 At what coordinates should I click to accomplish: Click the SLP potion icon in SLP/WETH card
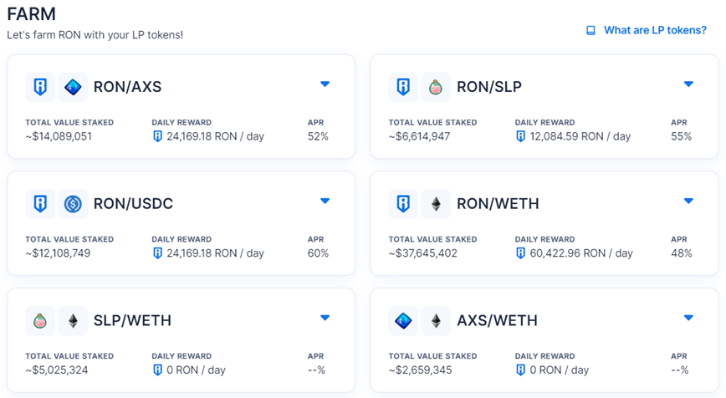40,321
